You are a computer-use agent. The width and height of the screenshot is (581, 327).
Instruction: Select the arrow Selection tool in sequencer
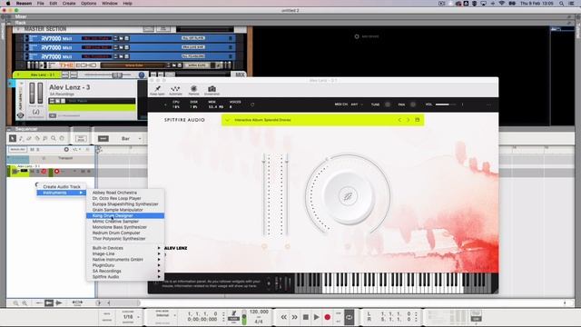coord(13,138)
